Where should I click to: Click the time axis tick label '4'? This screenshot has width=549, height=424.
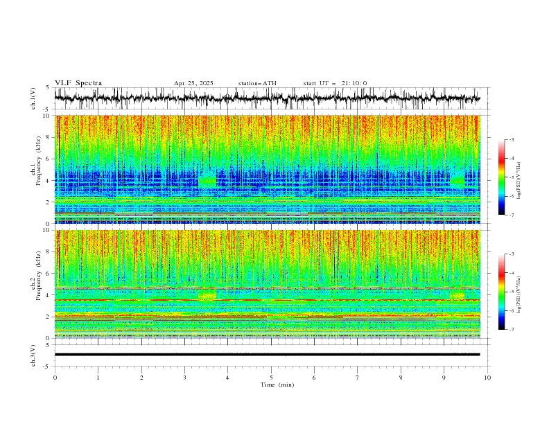[x=227, y=378]
